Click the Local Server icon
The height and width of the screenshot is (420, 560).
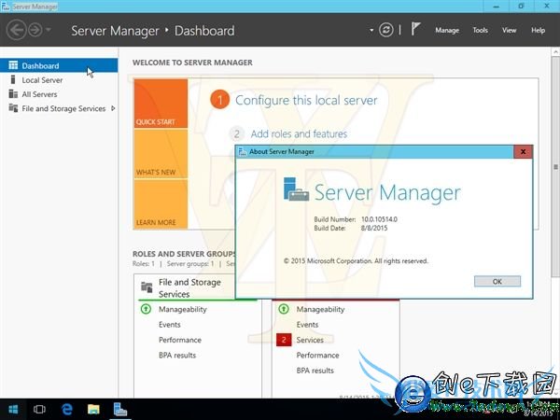click(x=13, y=79)
